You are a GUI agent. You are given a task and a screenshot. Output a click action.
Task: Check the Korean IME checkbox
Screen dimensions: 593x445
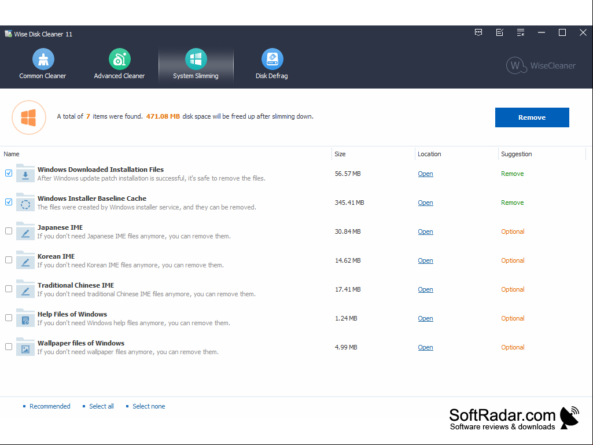click(x=9, y=260)
